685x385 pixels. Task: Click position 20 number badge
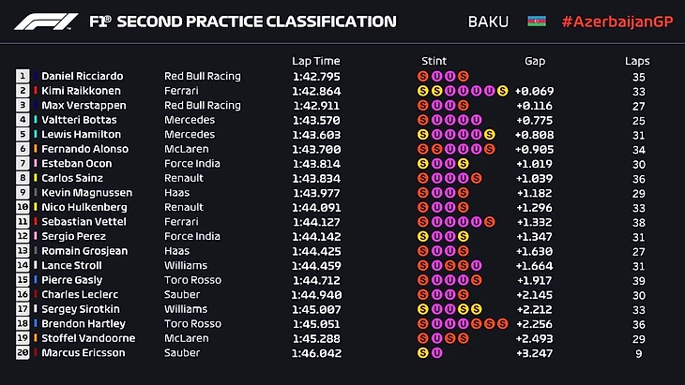[23, 353]
